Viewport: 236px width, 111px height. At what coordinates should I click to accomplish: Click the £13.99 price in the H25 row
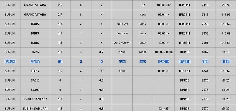226,5
